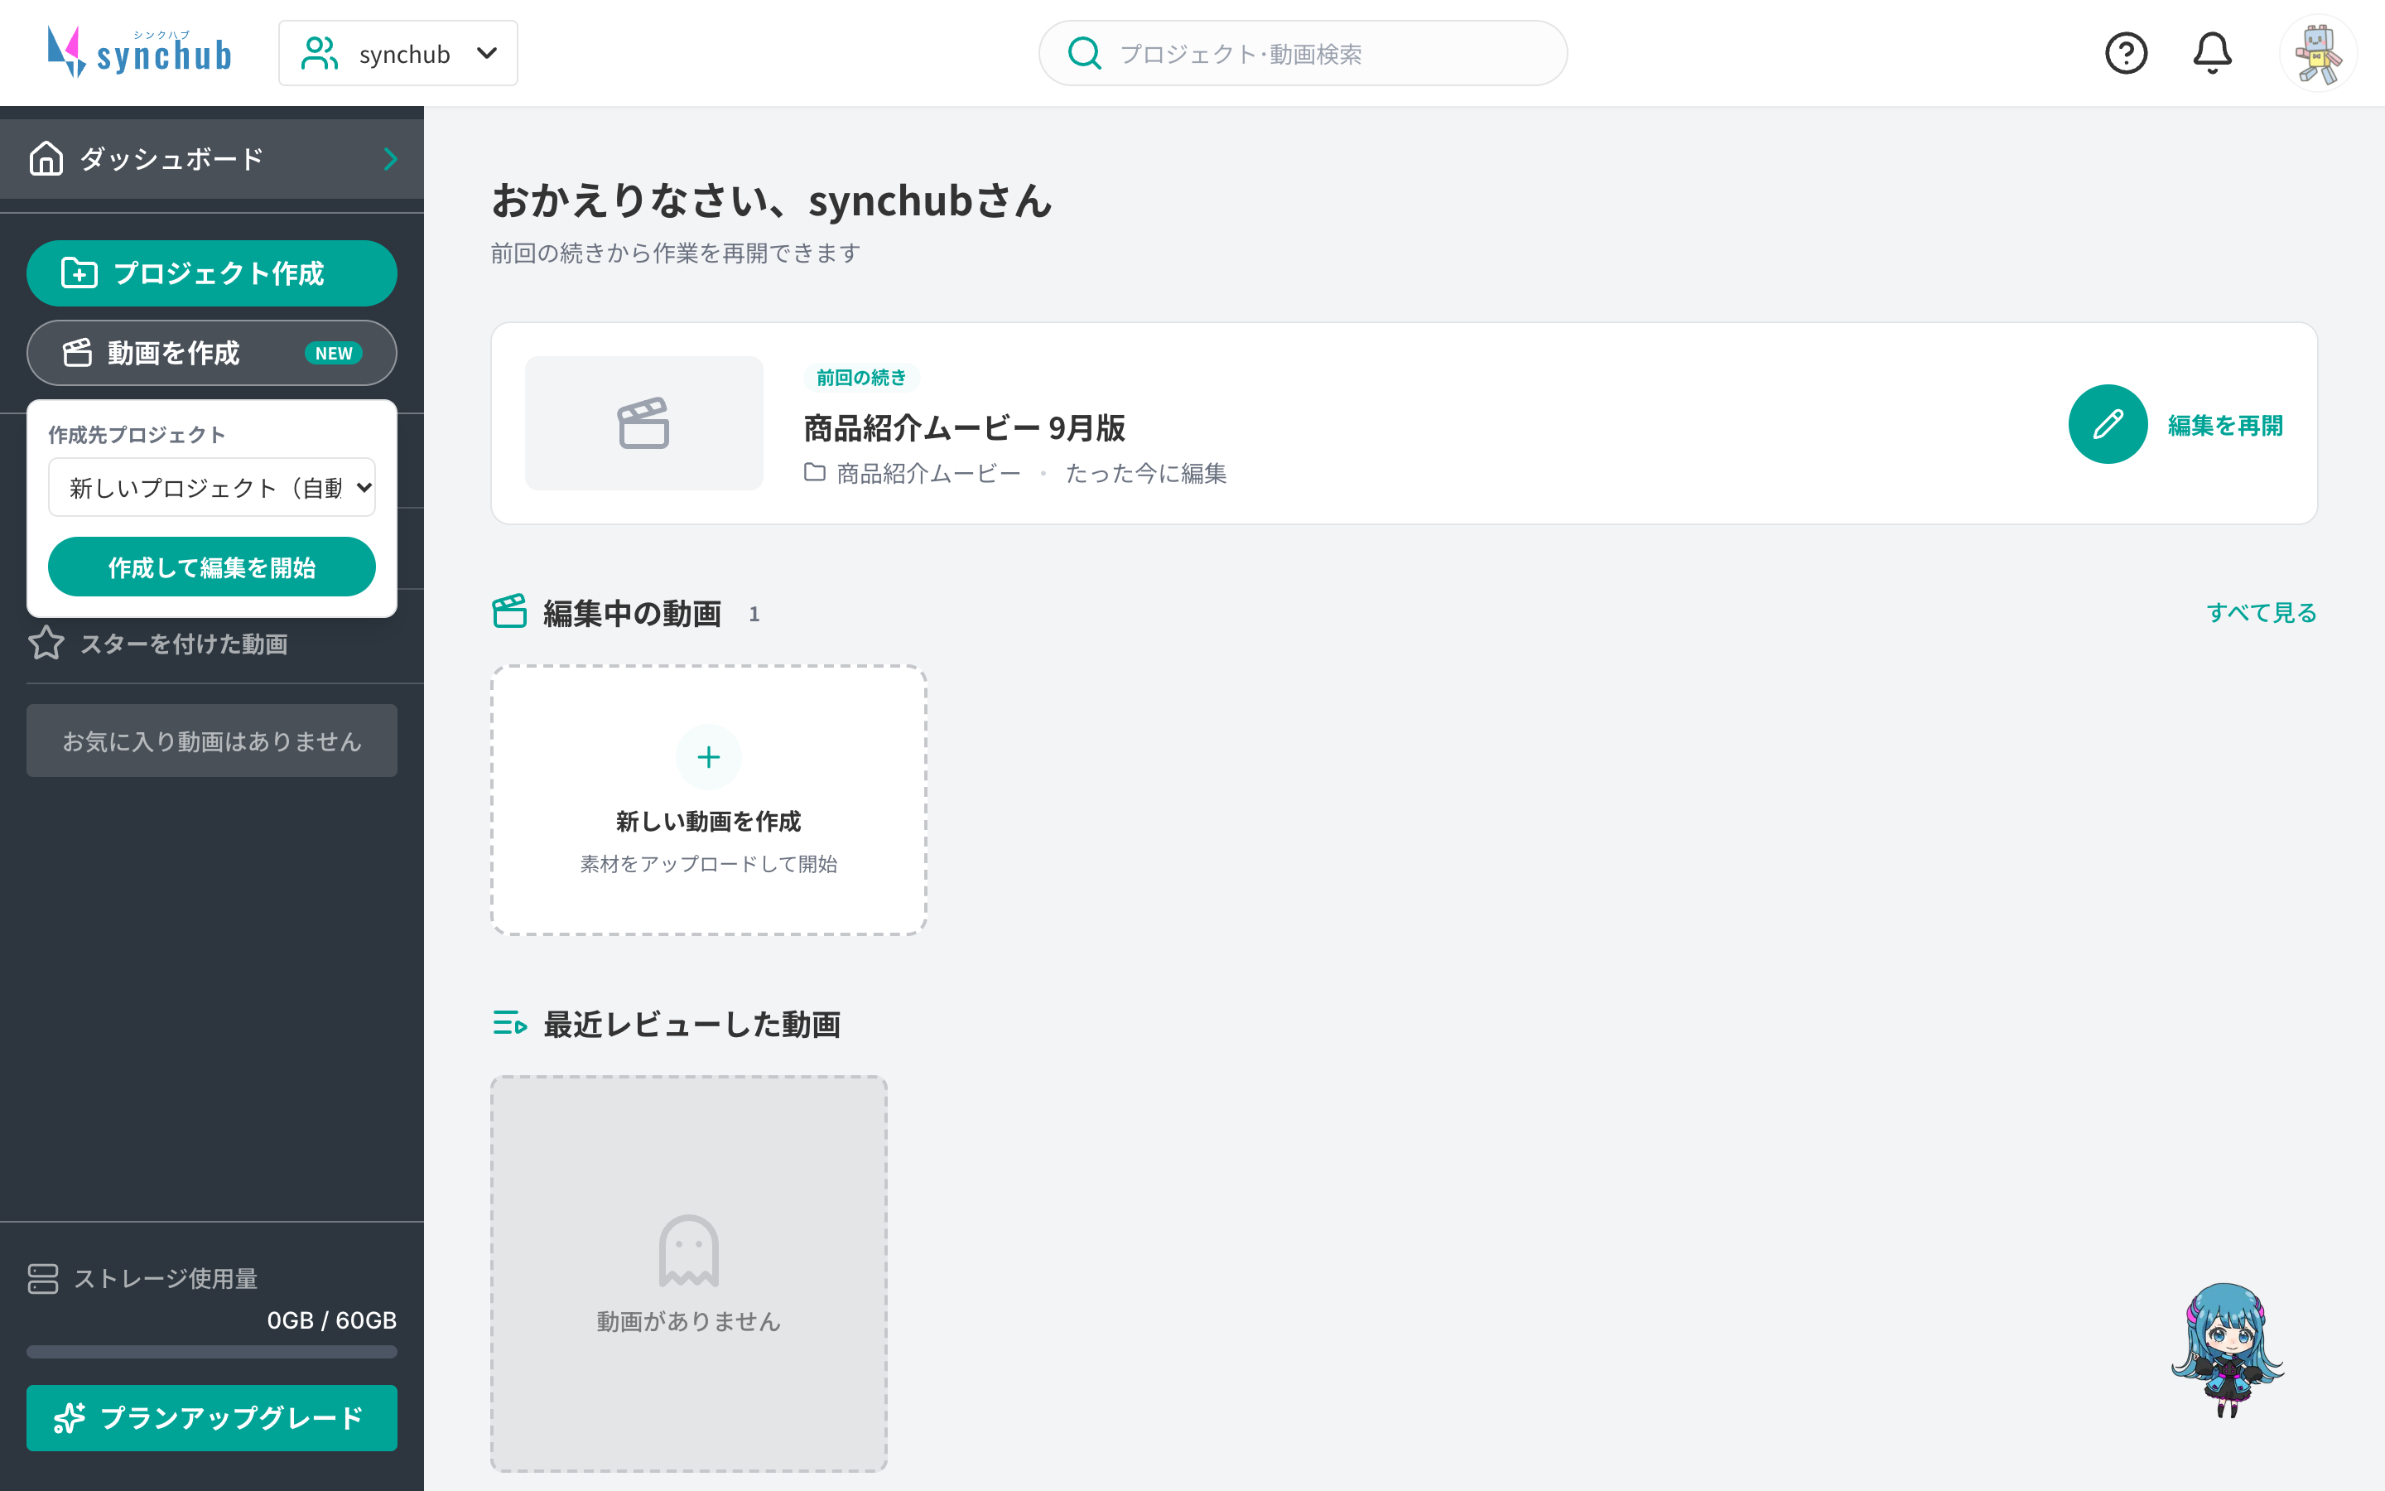
Task: Open the 商品紹介ムービー 9月版 title
Action: [964, 428]
